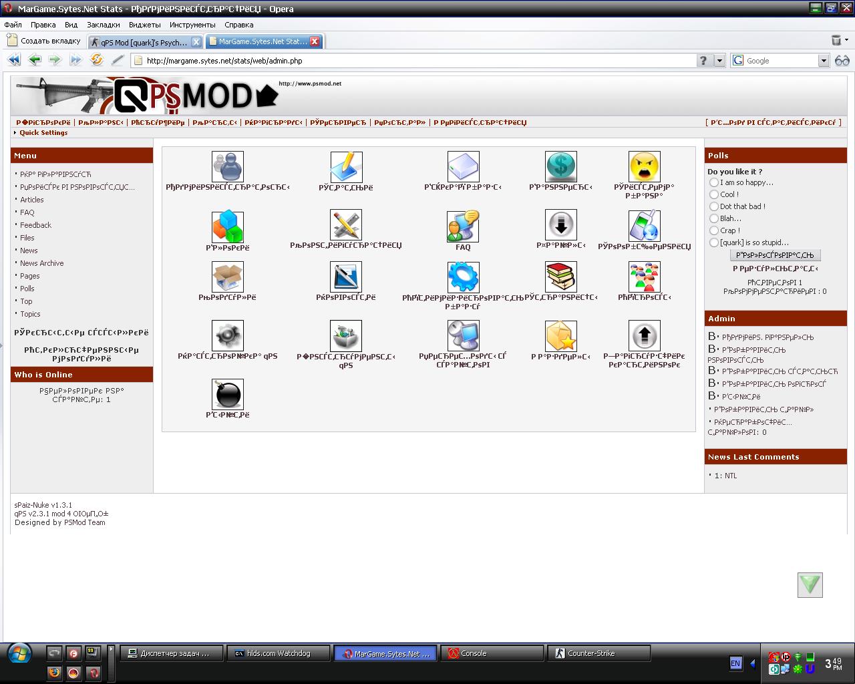Screen dimensions: 855x684
Task: Focus the Google search box
Action: [781, 60]
